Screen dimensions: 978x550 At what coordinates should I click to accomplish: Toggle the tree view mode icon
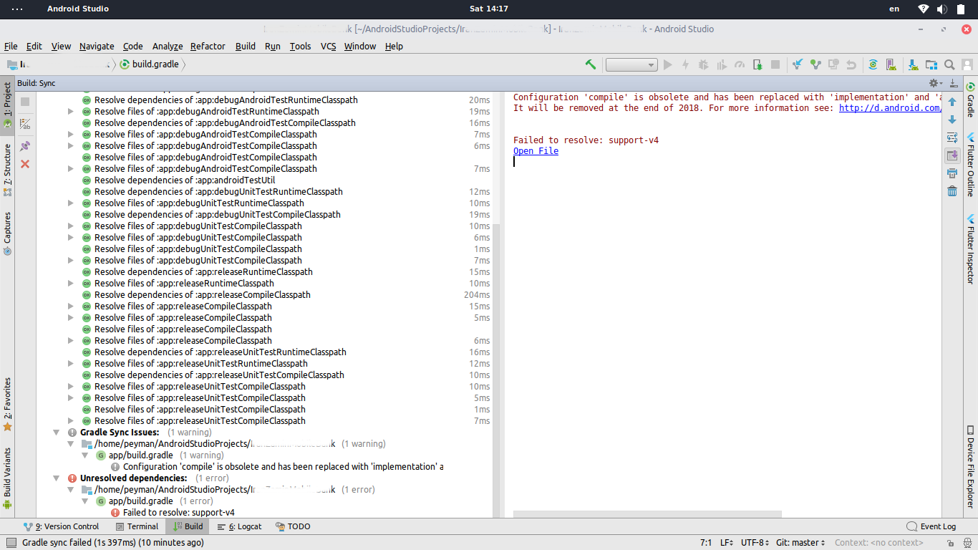tap(25, 124)
